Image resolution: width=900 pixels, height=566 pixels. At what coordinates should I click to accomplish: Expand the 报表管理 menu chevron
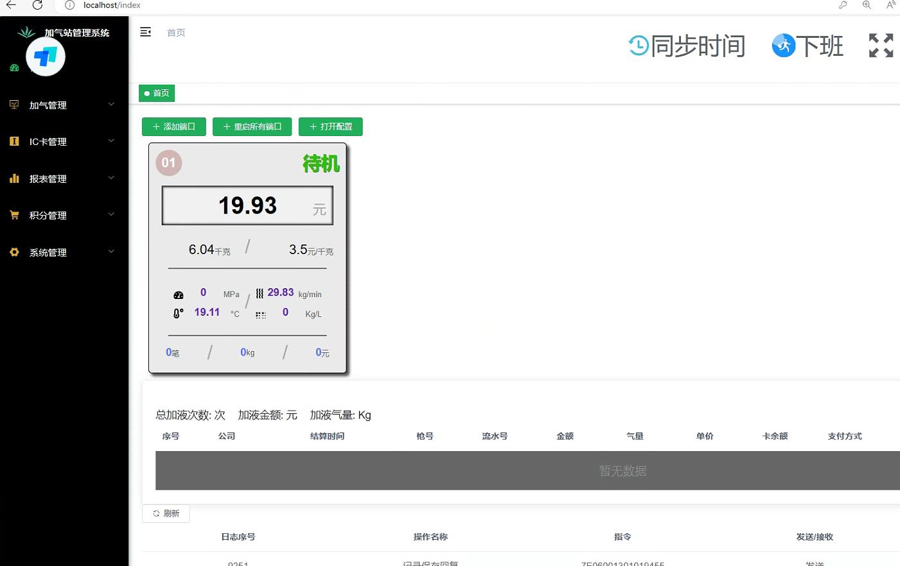coord(111,178)
